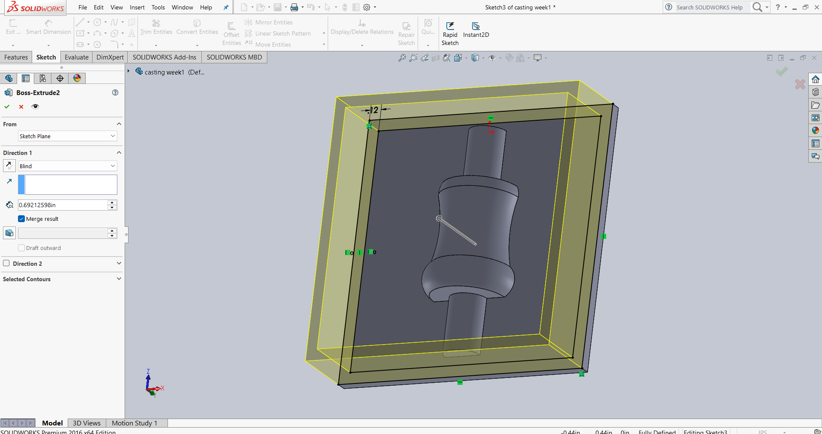Open View Orientation cube icon
This screenshot has height=434, width=822.
click(458, 58)
